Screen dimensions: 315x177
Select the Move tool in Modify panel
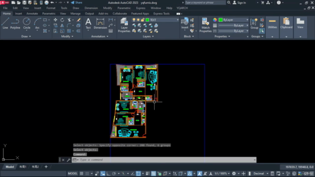pos(55,20)
